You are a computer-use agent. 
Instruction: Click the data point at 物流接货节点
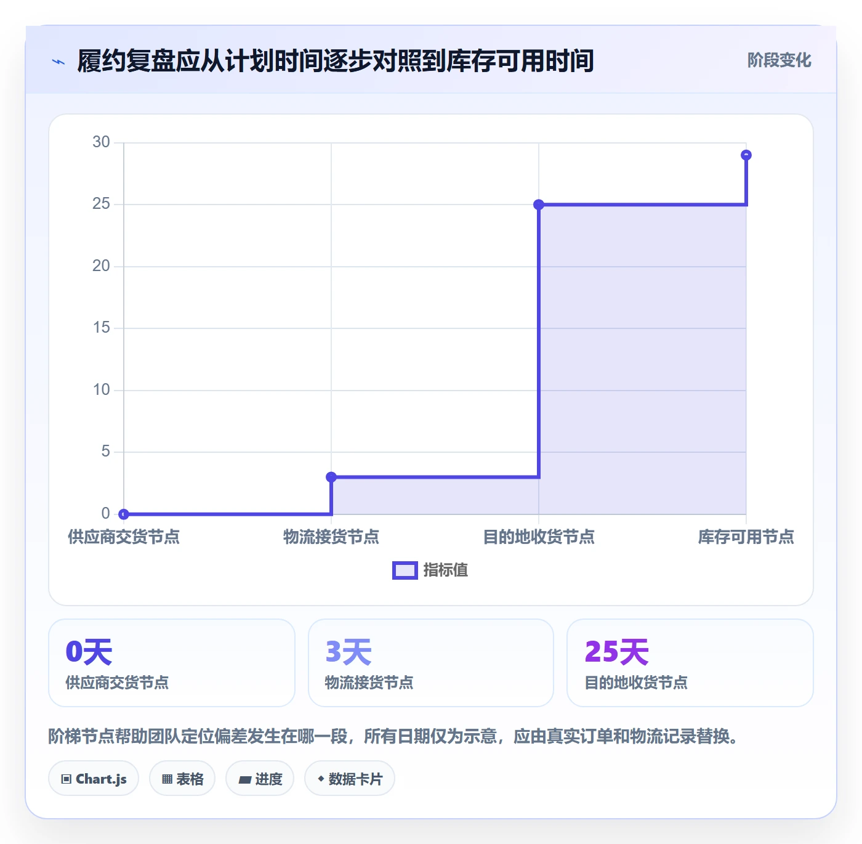(331, 477)
